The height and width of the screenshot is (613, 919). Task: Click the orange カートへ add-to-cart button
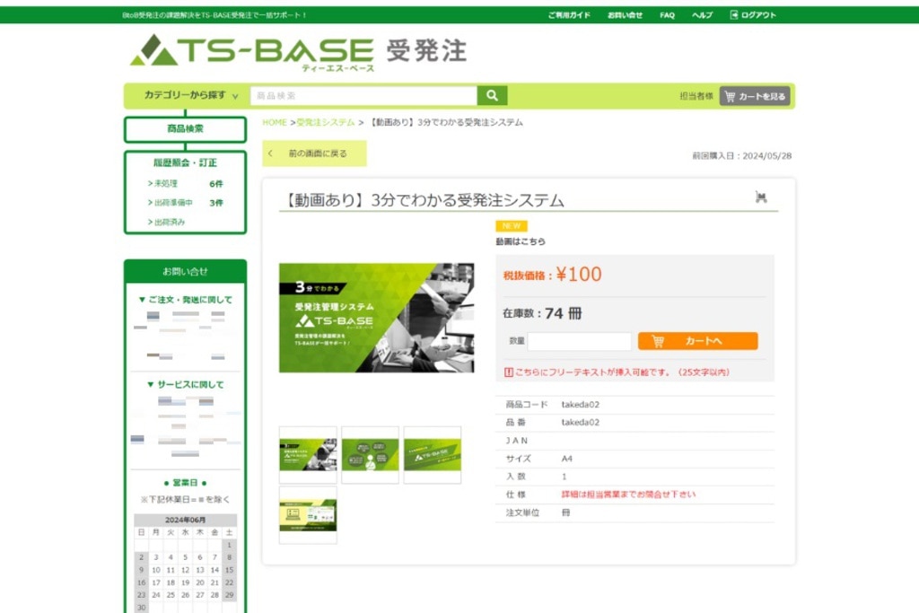697,341
